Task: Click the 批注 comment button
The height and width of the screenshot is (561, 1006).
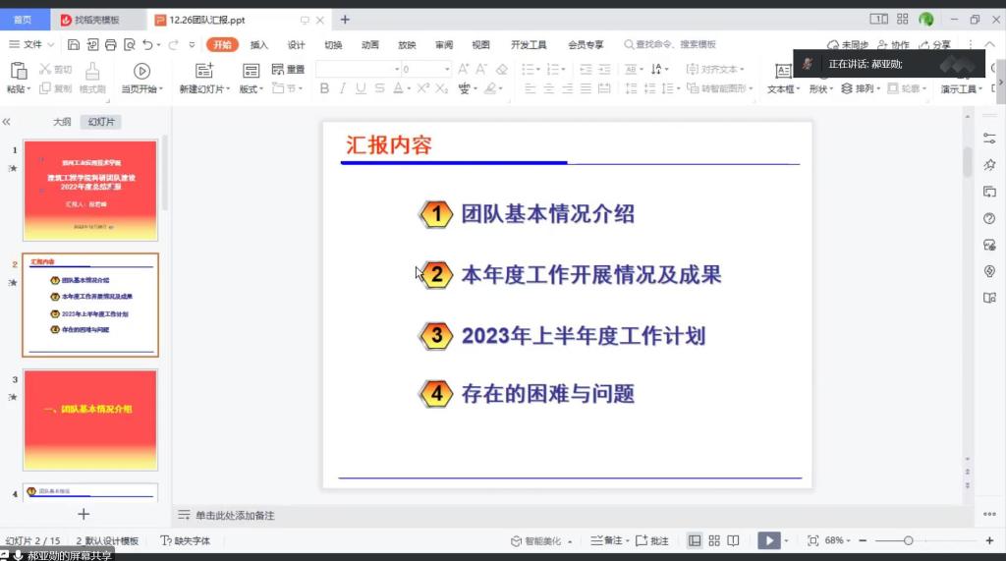Action: pos(652,540)
